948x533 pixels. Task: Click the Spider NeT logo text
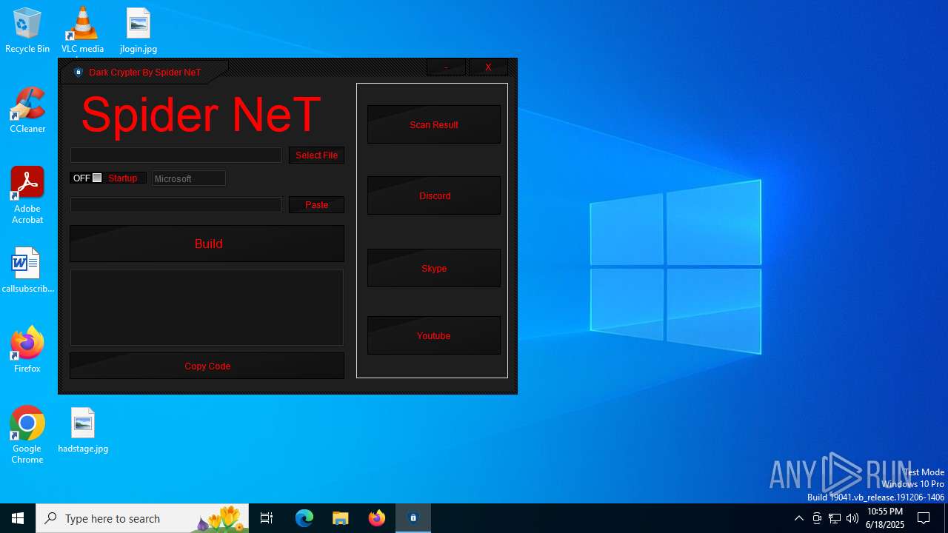(201, 115)
